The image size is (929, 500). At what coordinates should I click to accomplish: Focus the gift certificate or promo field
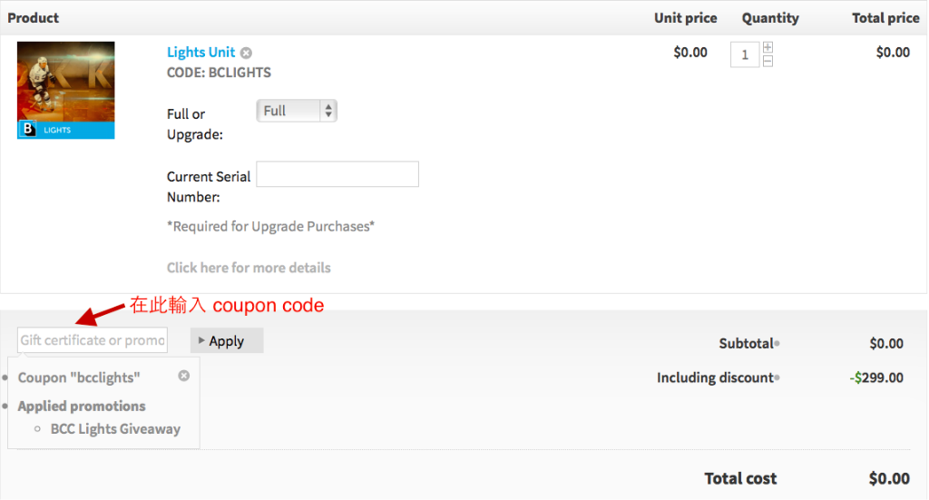[x=93, y=340]
